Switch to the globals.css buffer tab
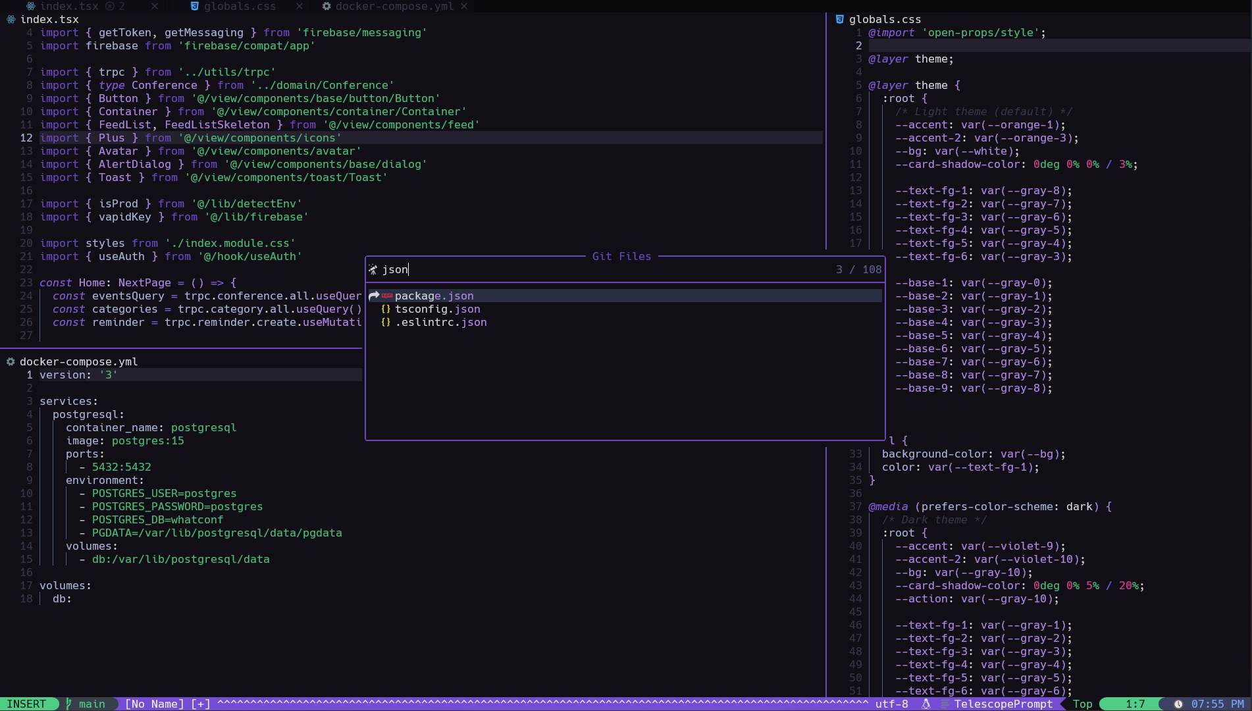The width and height of the screenshot is (1252, 711). [x=240, y=6]
